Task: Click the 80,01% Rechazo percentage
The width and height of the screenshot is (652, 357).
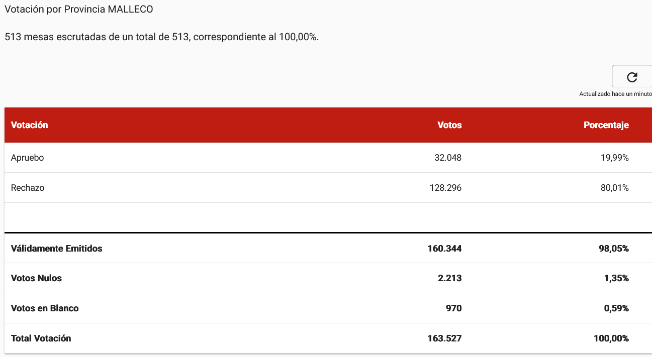Action: [611, 188]
